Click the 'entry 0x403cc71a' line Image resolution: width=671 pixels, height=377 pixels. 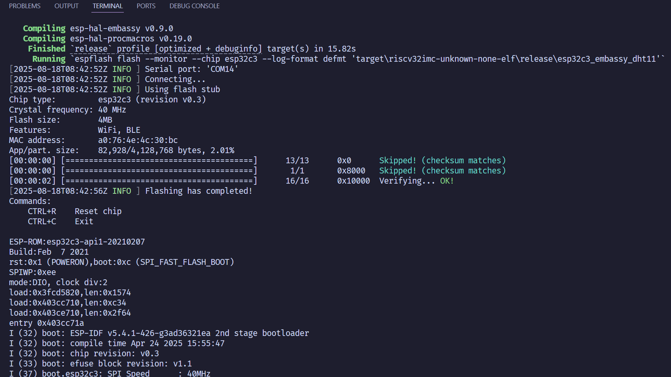point(46,323)
